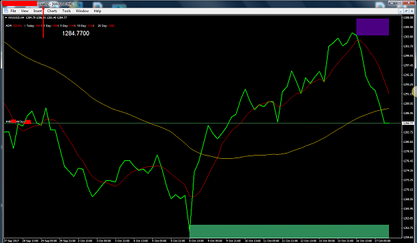Open the Help menu
The image size is (417, 243).
pyautogui.click(x=97, y=11)
